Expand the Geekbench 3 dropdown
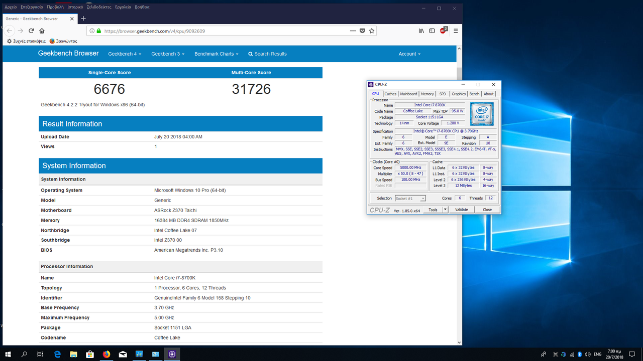Screen dimensions: 643x361 click(x=168, y=54)
